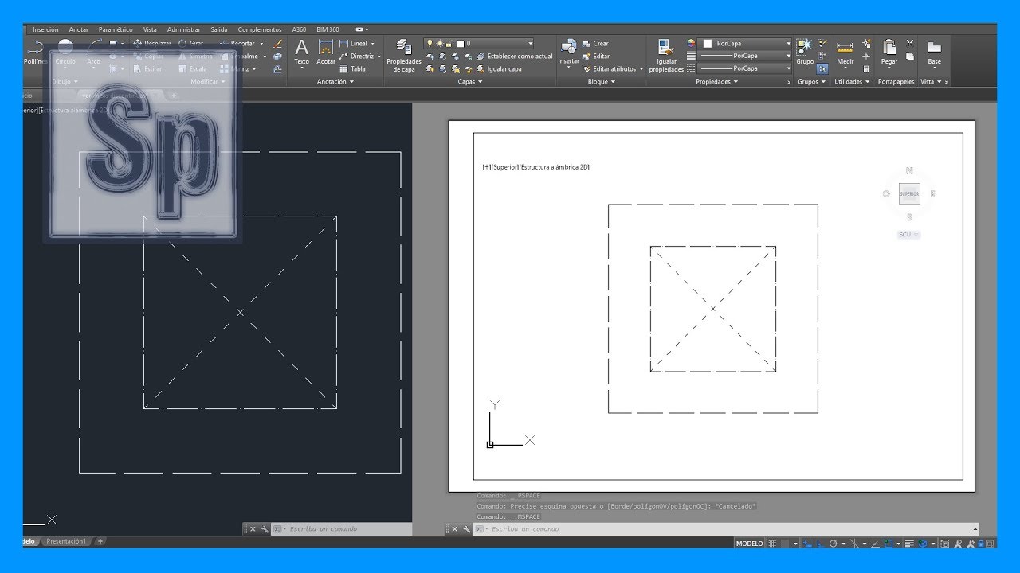This screenshot has width=1020, height=573.
Task: Click Igualar capa tool
Action: (499, 68)
